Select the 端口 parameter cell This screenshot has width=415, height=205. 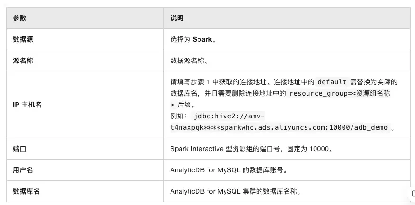(x=19, y=149)
